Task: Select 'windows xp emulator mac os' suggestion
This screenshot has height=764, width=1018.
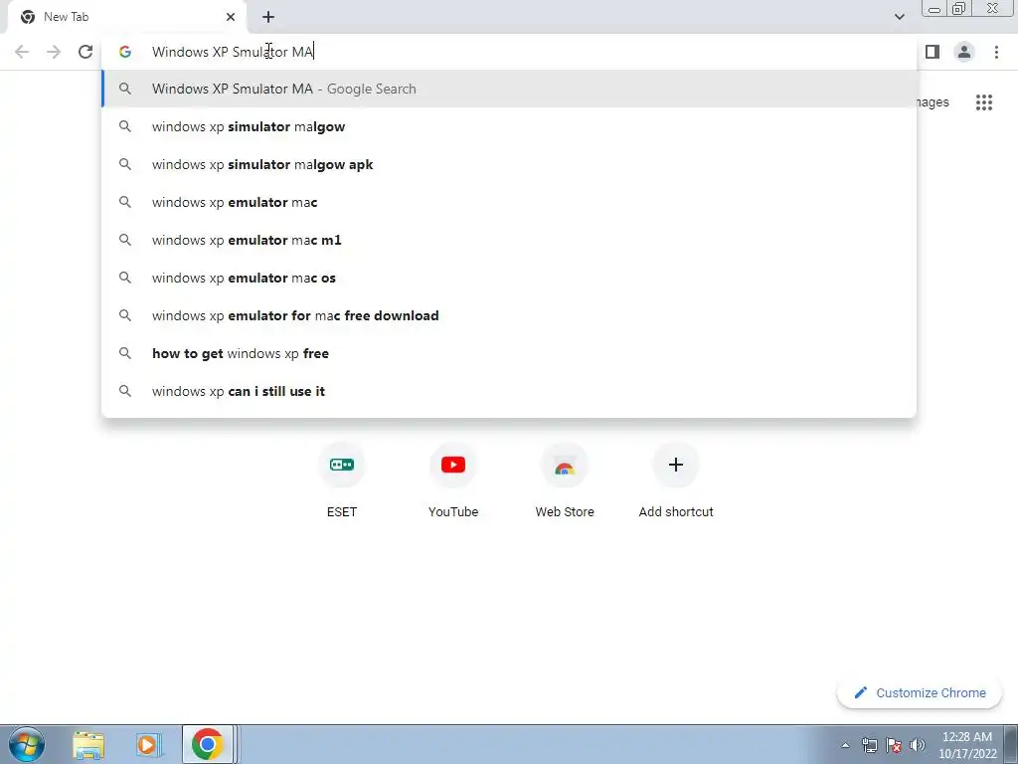Action: 509,278
